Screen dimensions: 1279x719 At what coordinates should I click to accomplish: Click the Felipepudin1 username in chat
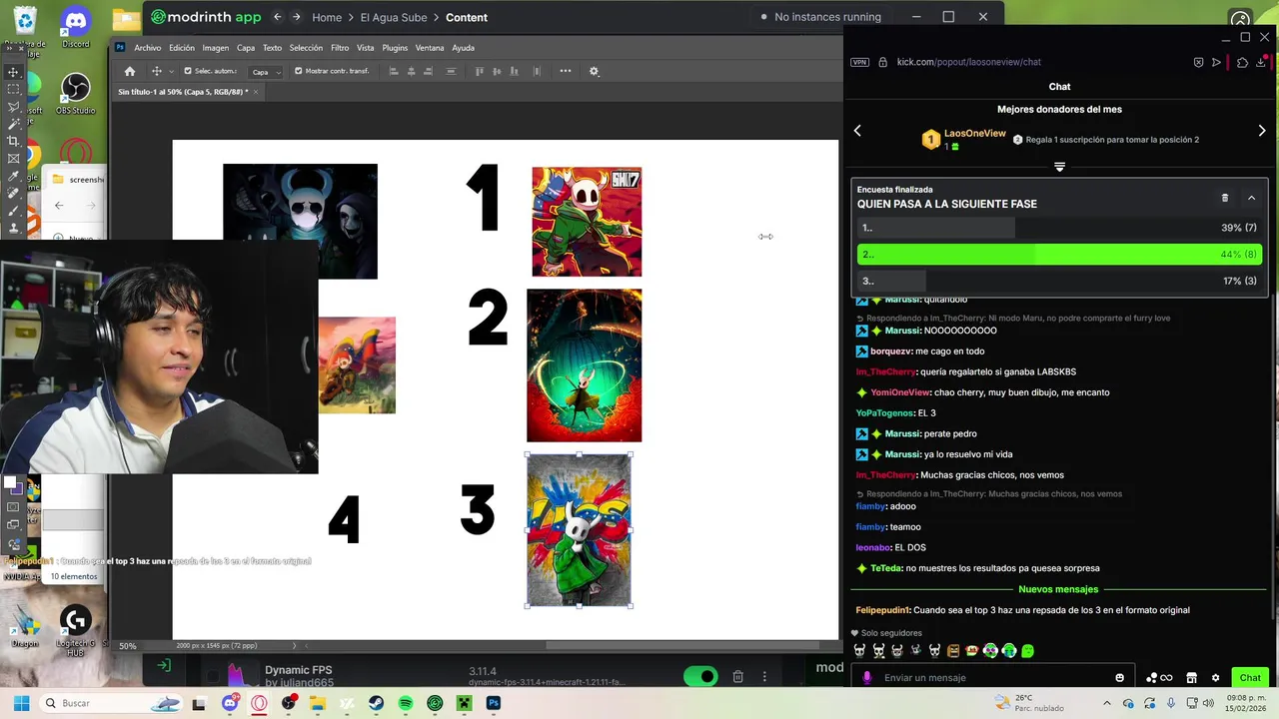pos(882,610)
